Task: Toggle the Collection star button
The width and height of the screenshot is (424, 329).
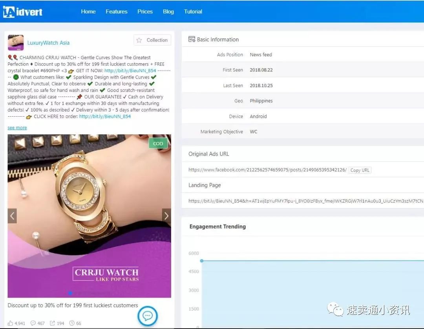Action: (x=152, y=40)
